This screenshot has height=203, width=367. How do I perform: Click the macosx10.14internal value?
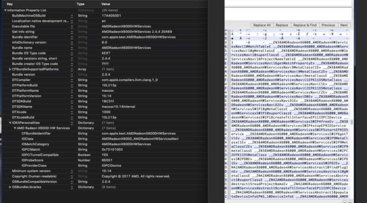click(118, 106)
